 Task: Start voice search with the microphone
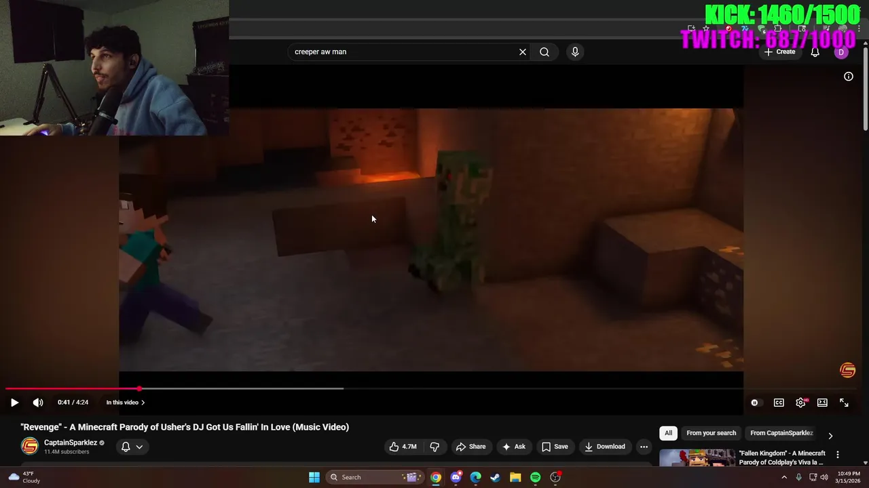(x=575, y=52)
